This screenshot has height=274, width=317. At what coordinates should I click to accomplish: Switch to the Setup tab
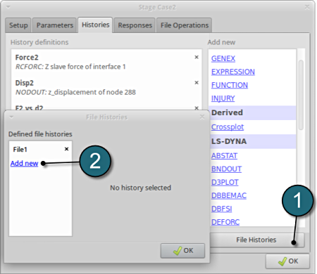pyautogui.click(x=18, y=25)
